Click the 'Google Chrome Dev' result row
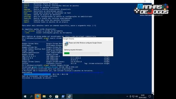Screen dimensions: 176x99 point(42,47)
